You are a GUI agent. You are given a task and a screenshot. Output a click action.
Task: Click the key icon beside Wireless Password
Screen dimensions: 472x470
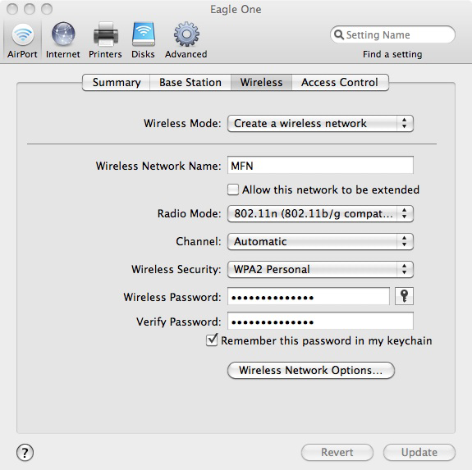(404, 296)
